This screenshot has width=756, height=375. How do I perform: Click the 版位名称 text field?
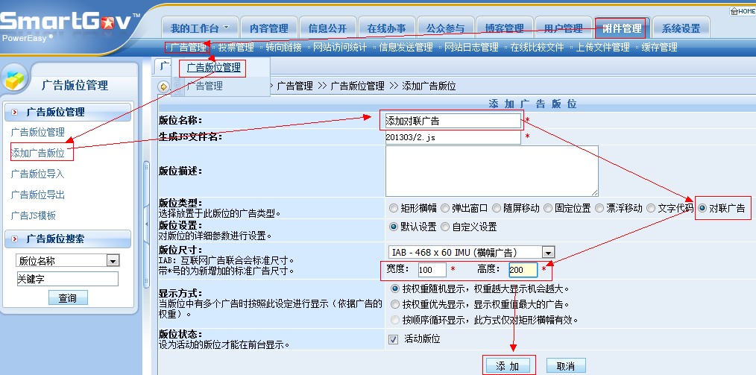453,121
